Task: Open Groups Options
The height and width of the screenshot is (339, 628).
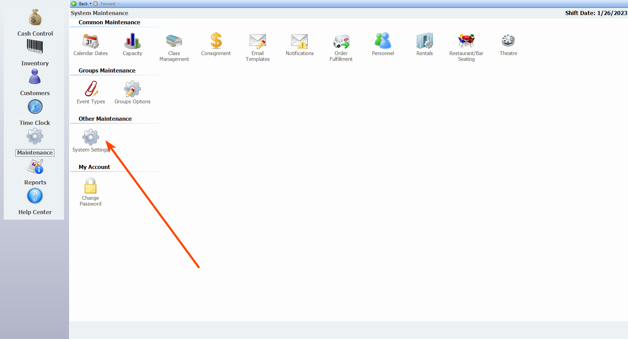Action: pos(132,90)
